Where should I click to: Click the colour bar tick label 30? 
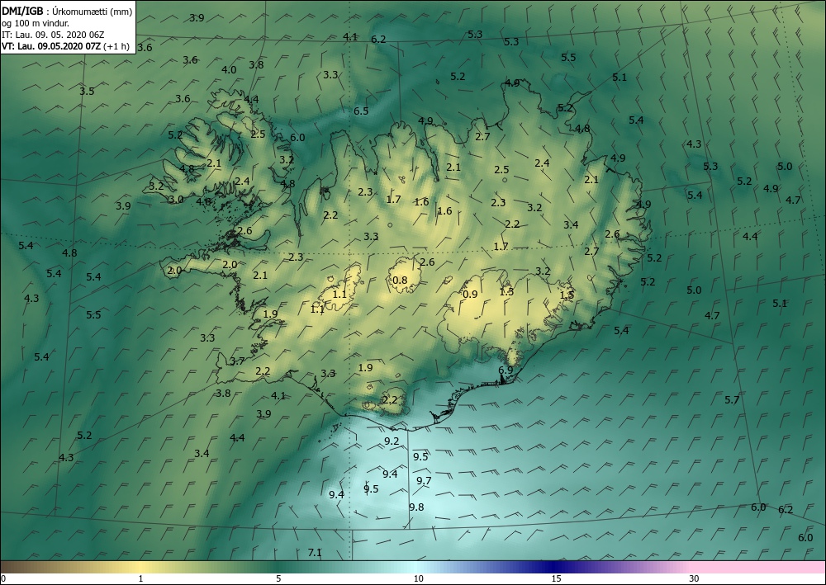point(695,578)
